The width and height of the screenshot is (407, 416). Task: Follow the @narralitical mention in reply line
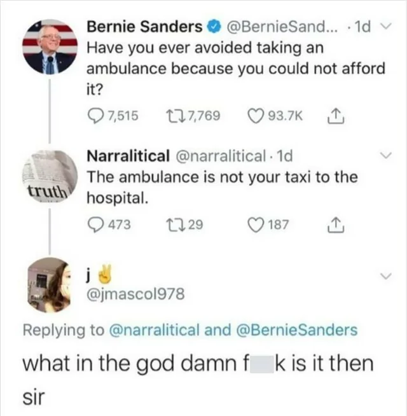click(166, 330)
